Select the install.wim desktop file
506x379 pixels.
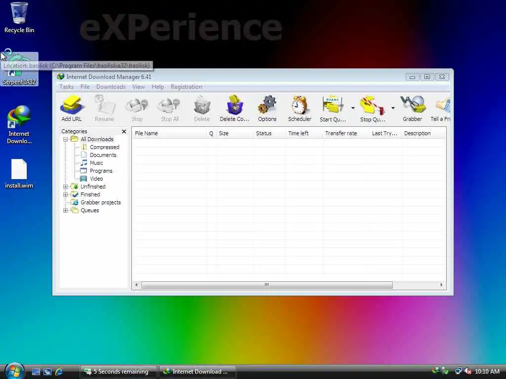point(19,174)
